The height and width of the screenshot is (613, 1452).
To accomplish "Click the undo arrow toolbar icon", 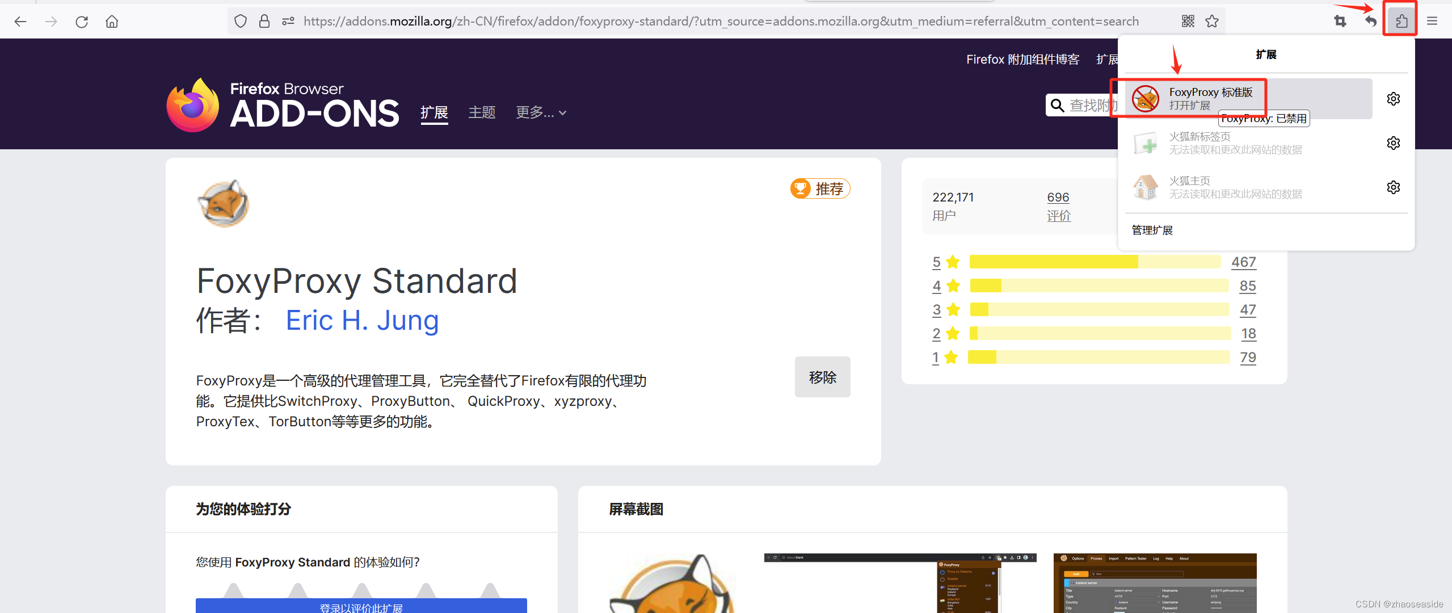I will click(1370, 22).
